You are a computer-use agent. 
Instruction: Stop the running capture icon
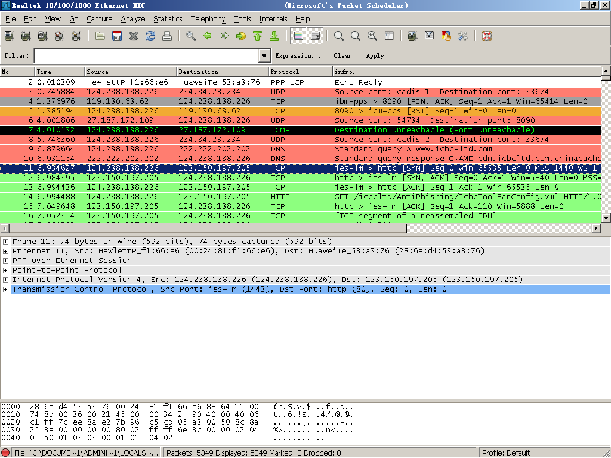click(59, 36)
